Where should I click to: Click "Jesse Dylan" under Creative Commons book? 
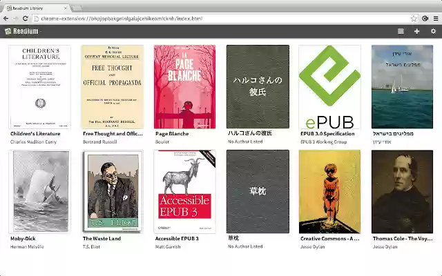pyautogui.click(x=312, y=247)
